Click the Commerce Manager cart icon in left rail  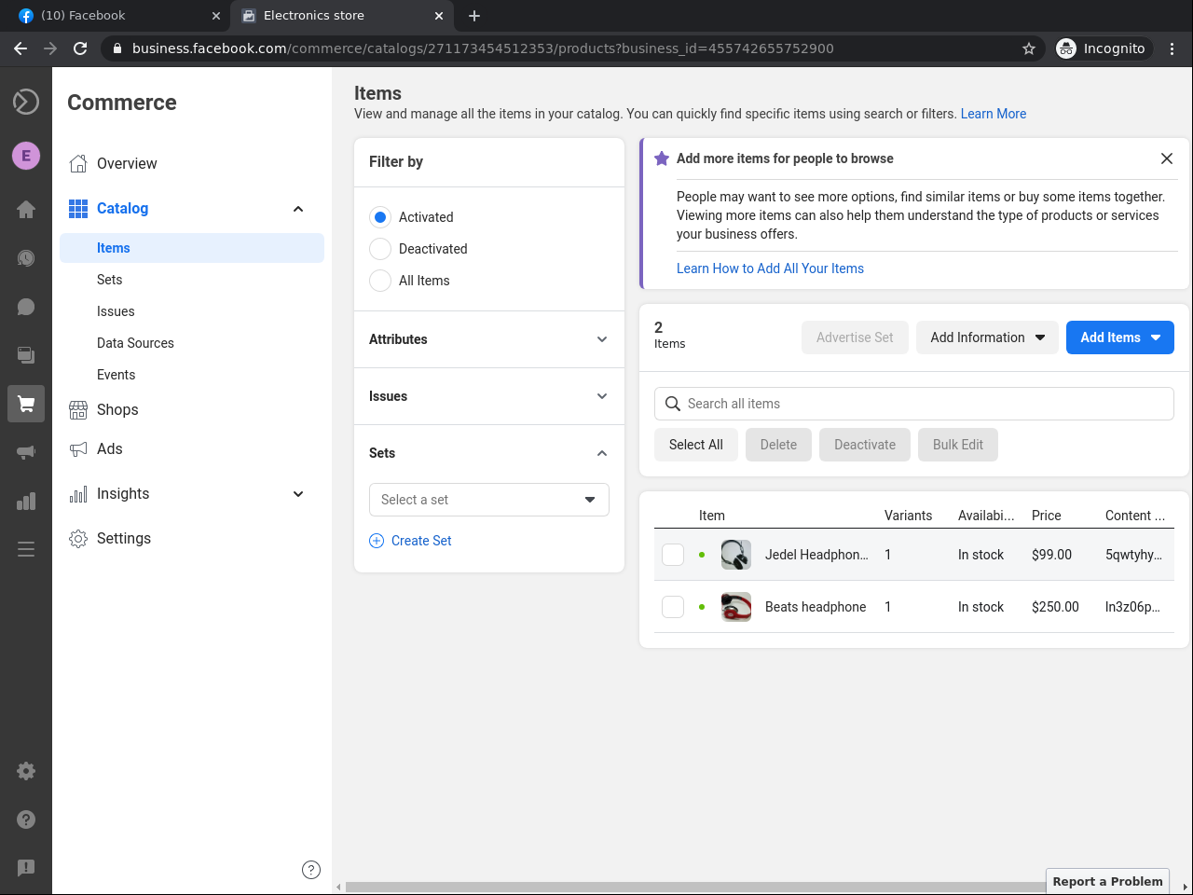(26, 404)
